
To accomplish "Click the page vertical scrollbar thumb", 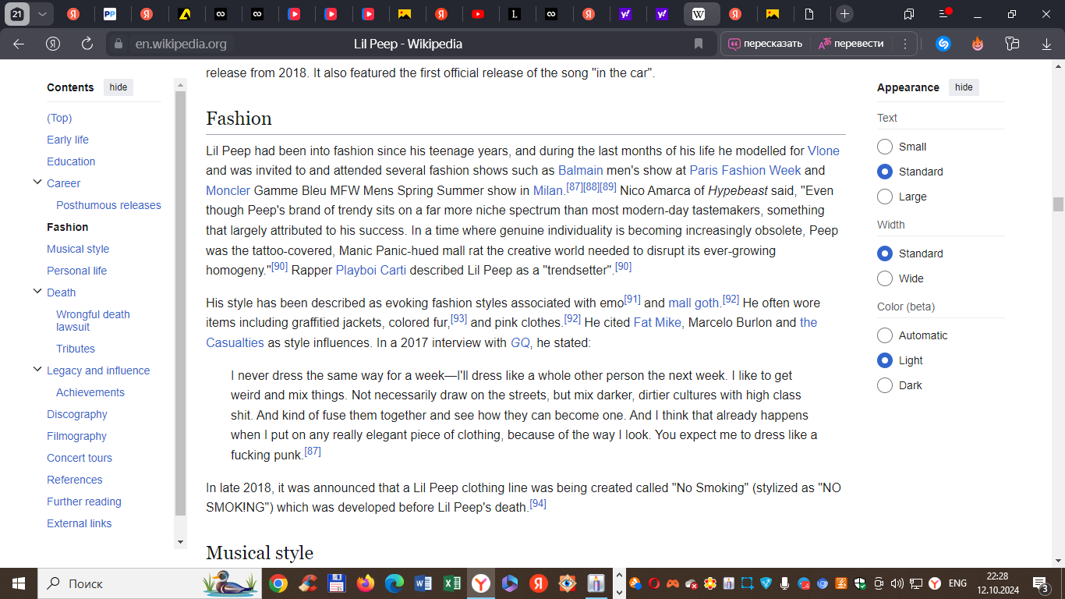I will pos(1058,204).
